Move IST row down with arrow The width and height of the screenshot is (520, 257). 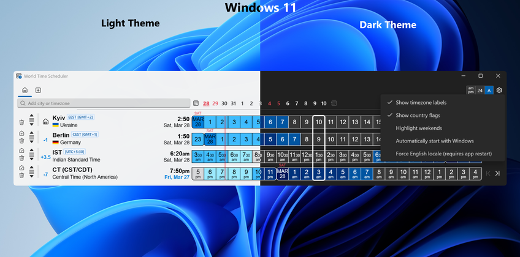[31, 158]
